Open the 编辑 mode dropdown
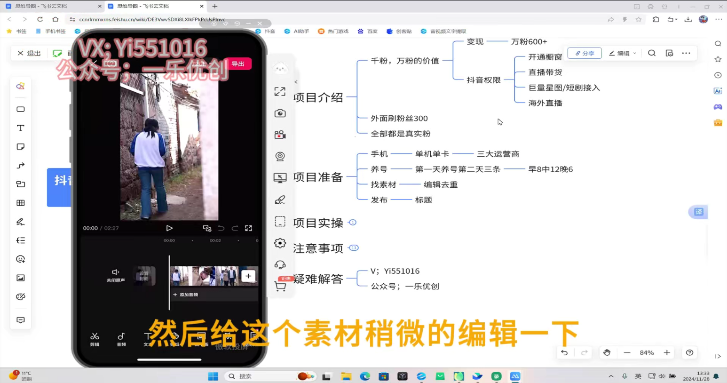 [x=622, y=53]
